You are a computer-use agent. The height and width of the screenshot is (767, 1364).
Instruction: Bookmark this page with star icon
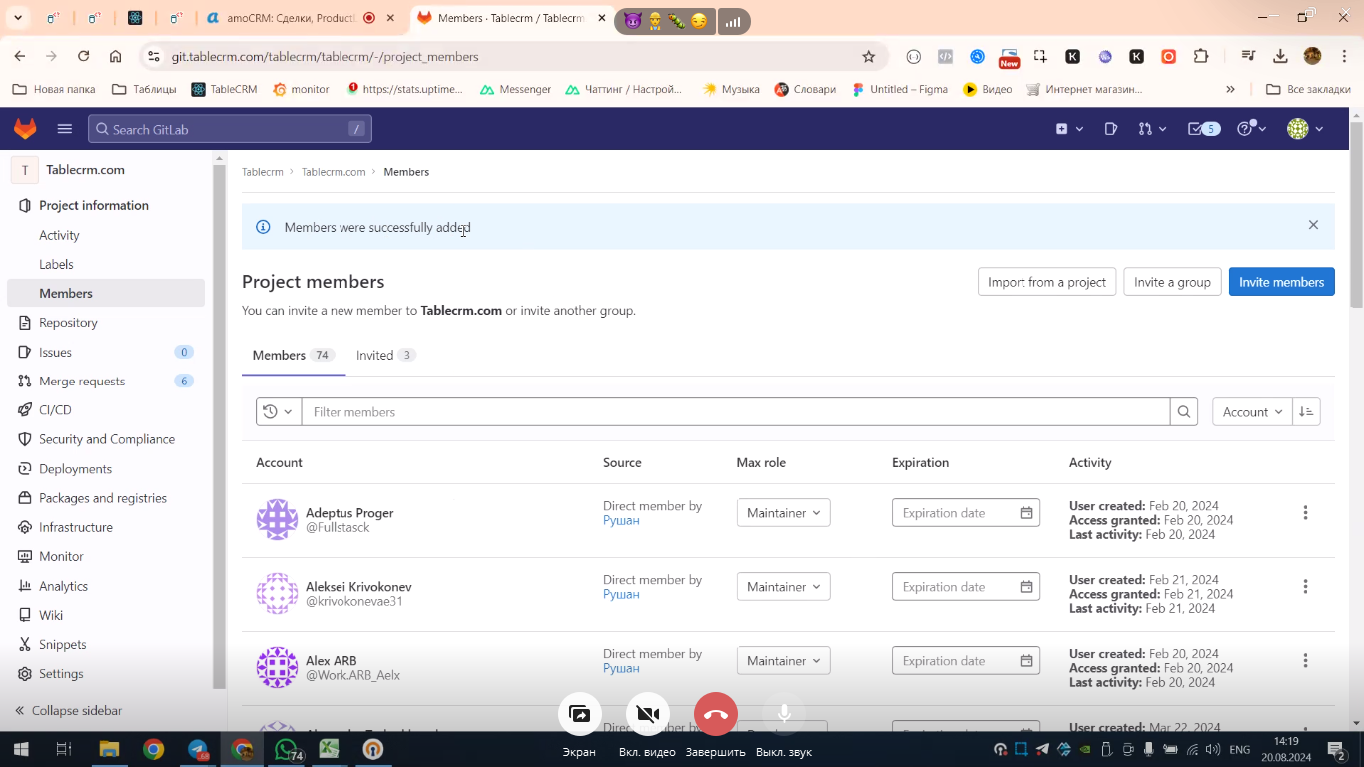869,57
